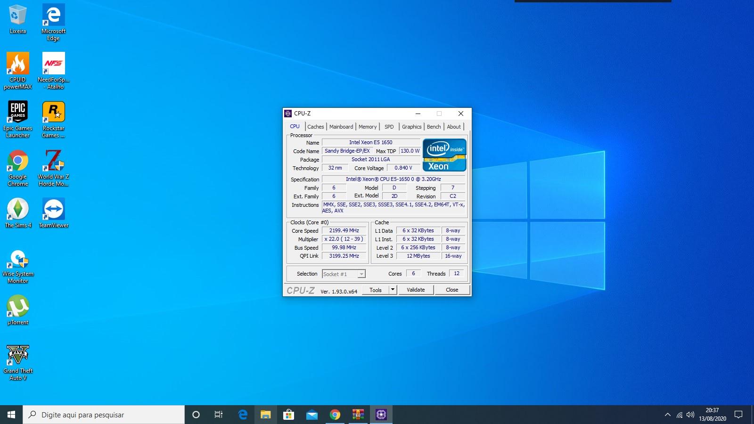754x424 pixels.
Task: Click the 'Socket 2011 LGA' package value
Action: 371,159
